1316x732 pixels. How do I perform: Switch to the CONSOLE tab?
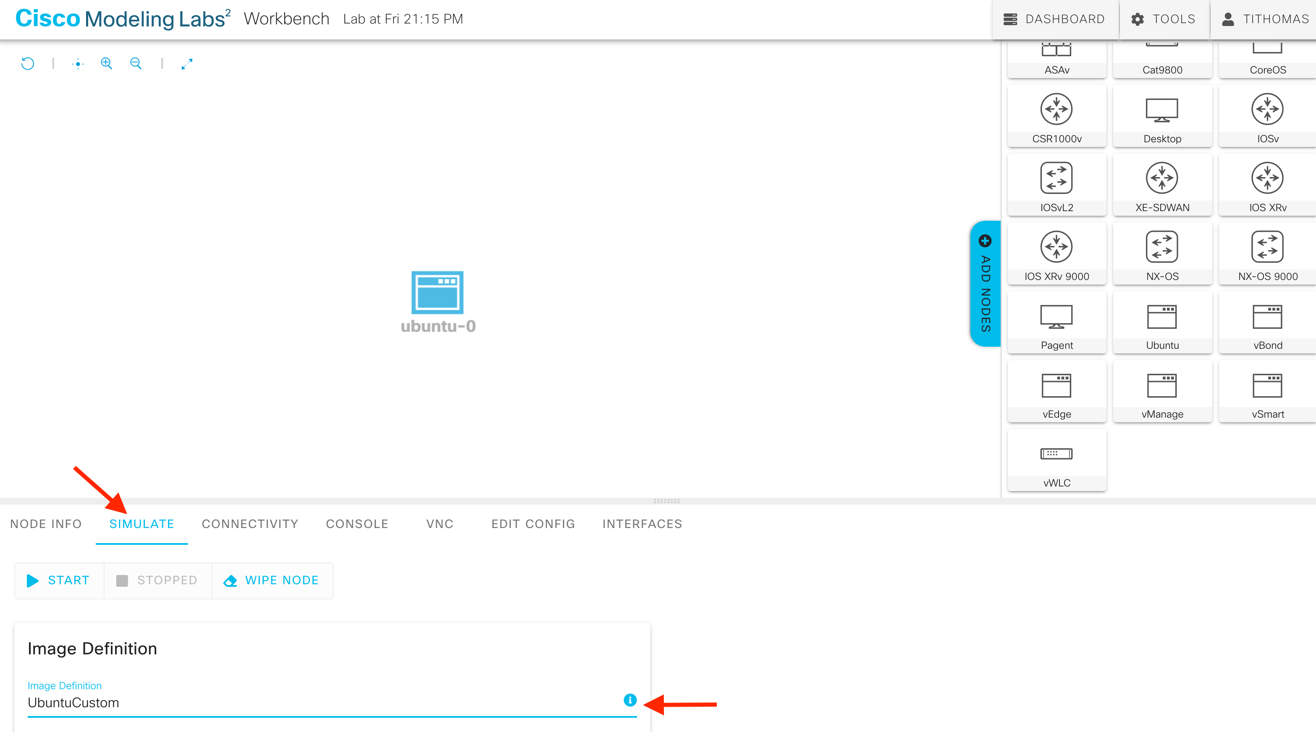click(x=357, y=523)
